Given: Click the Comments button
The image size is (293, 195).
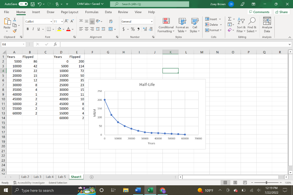Looking at the screenshot, I should [259, 12].
